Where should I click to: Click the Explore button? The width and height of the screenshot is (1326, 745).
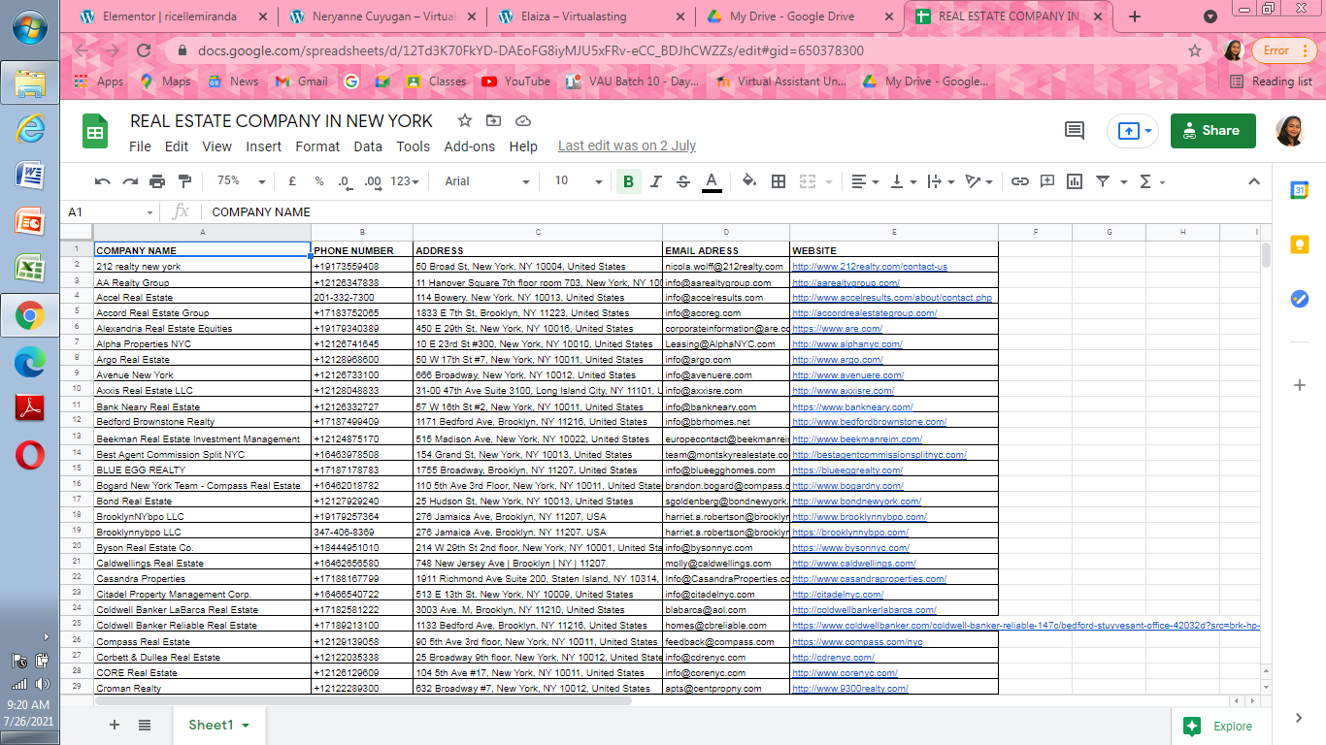point(1218,726)
